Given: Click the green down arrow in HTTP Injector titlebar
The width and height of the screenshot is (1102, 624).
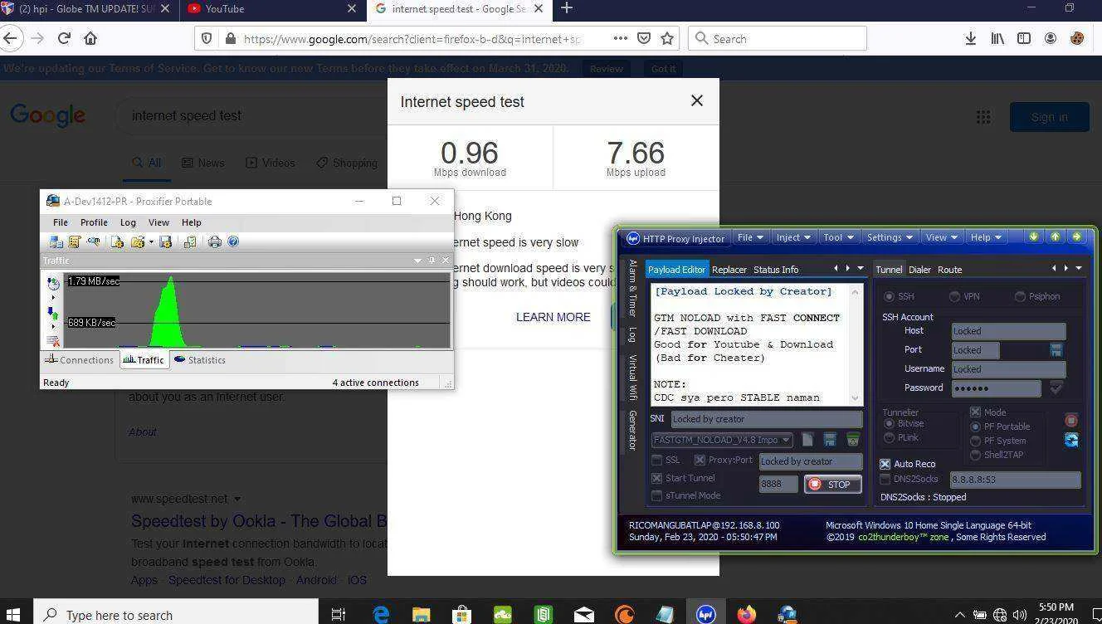Looking at the screenshot, I should pos(1033,237).
